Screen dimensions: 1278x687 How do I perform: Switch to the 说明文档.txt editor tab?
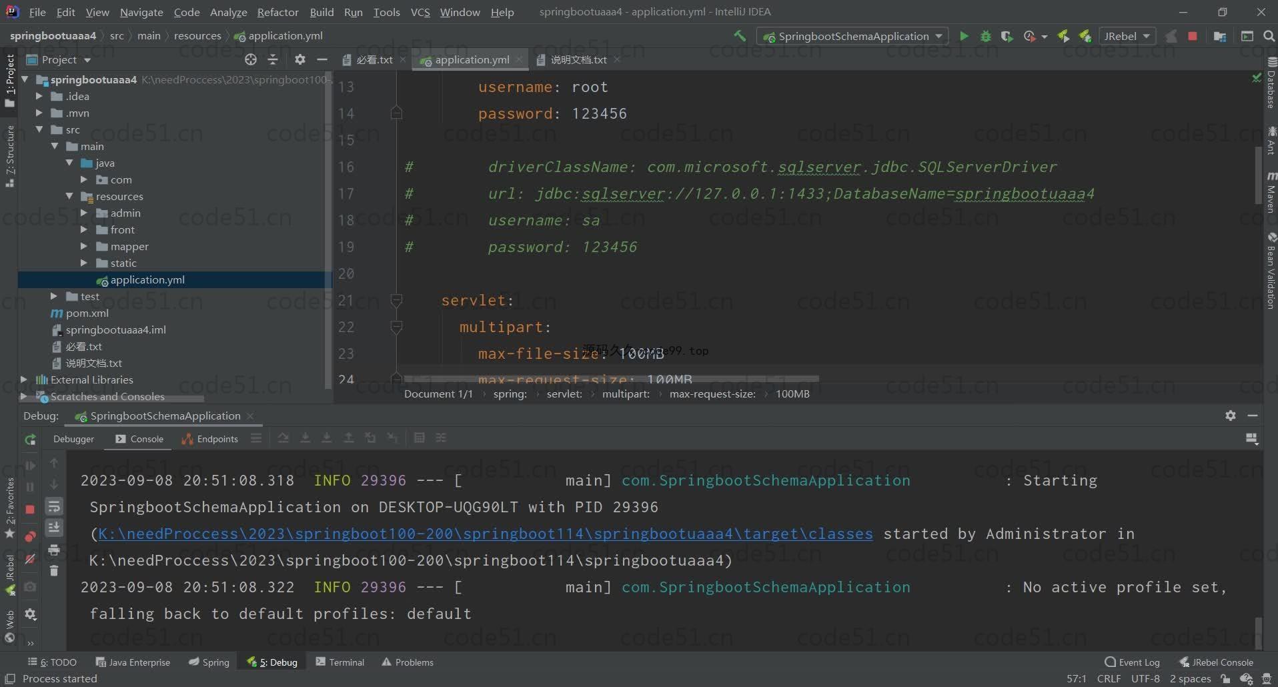(578, 59)
